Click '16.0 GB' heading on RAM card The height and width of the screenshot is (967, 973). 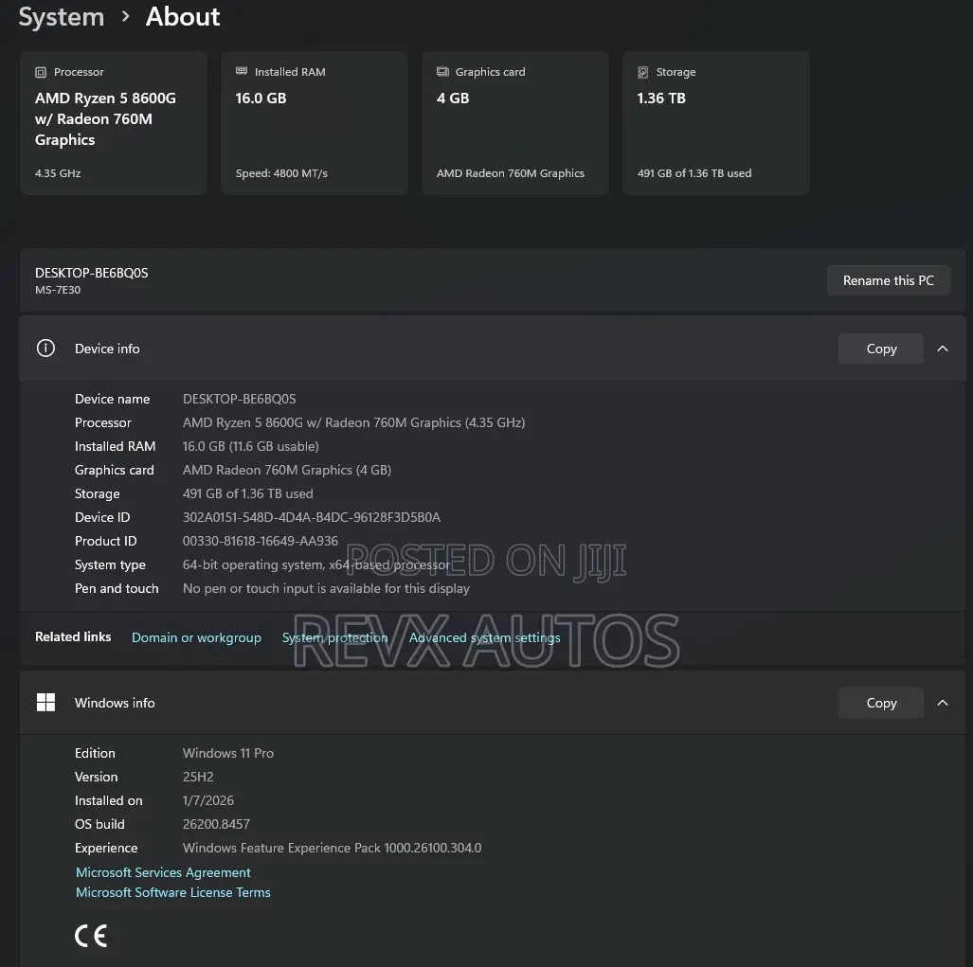click(x=261, y=98)
